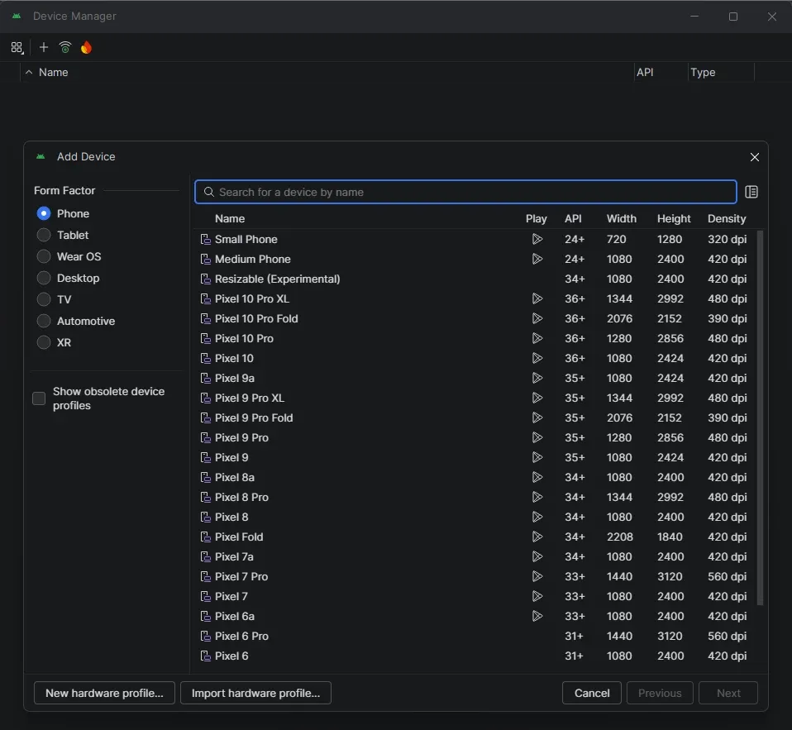Select the Phone form factor radio button
This screenshot has width=792, height=730.
click(44, 213)
